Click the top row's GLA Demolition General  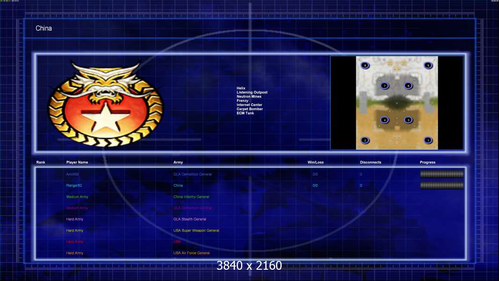(192, 174)
